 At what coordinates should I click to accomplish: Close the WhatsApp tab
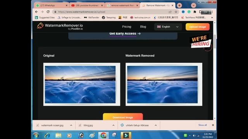click(67, 5)
